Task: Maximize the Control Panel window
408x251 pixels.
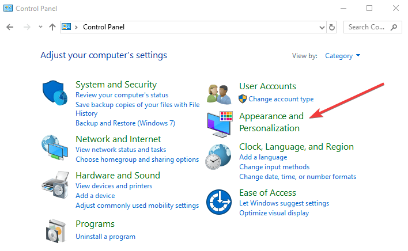Action: [x=369, y=8]
